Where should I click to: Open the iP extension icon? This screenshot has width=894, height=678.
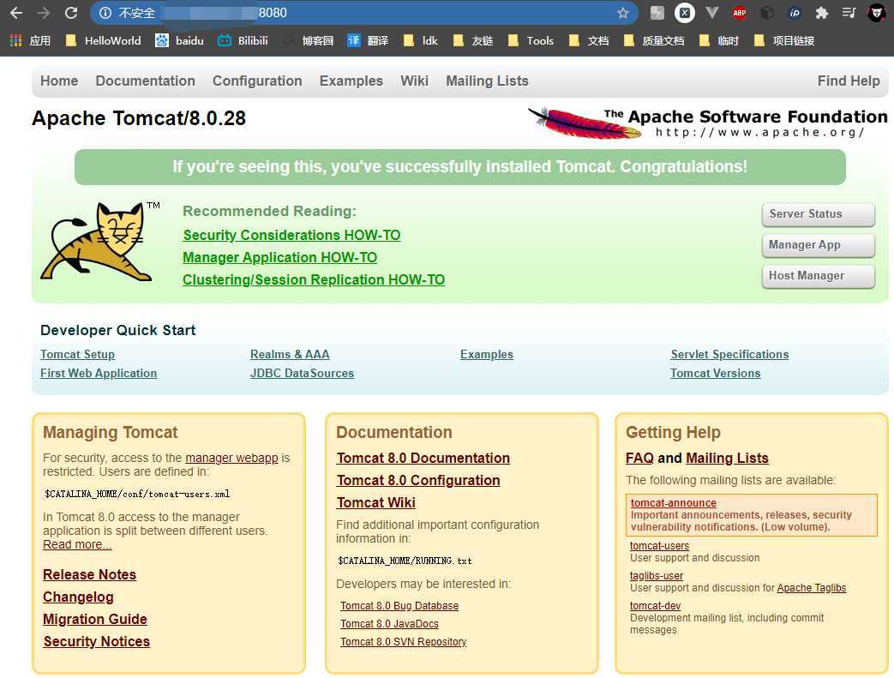click(795, 13)
